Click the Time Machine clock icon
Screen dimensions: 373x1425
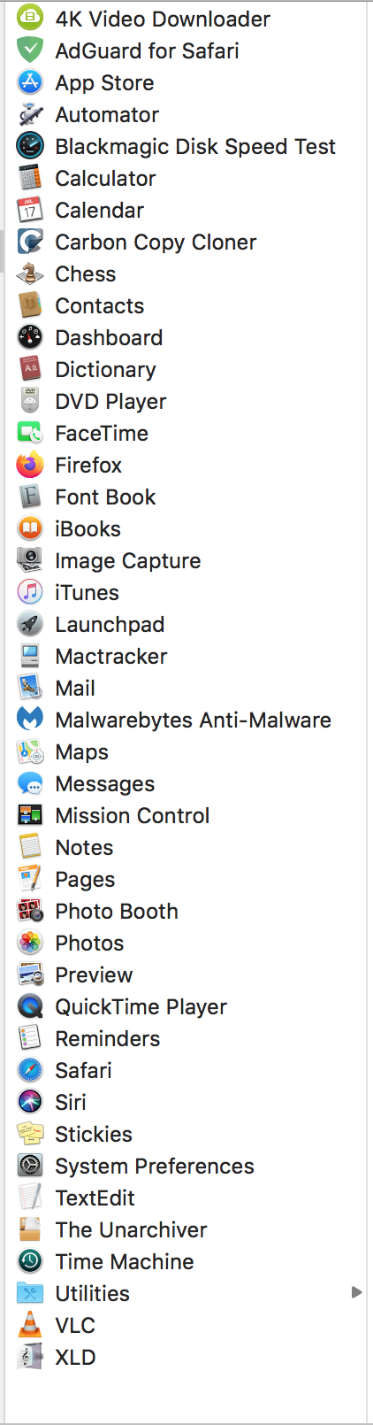[x=30, y=1261]
